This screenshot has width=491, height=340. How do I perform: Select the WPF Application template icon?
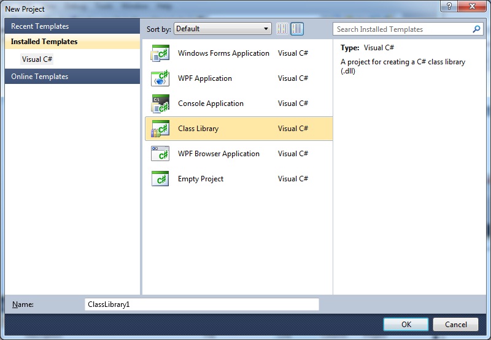[160, 78]
